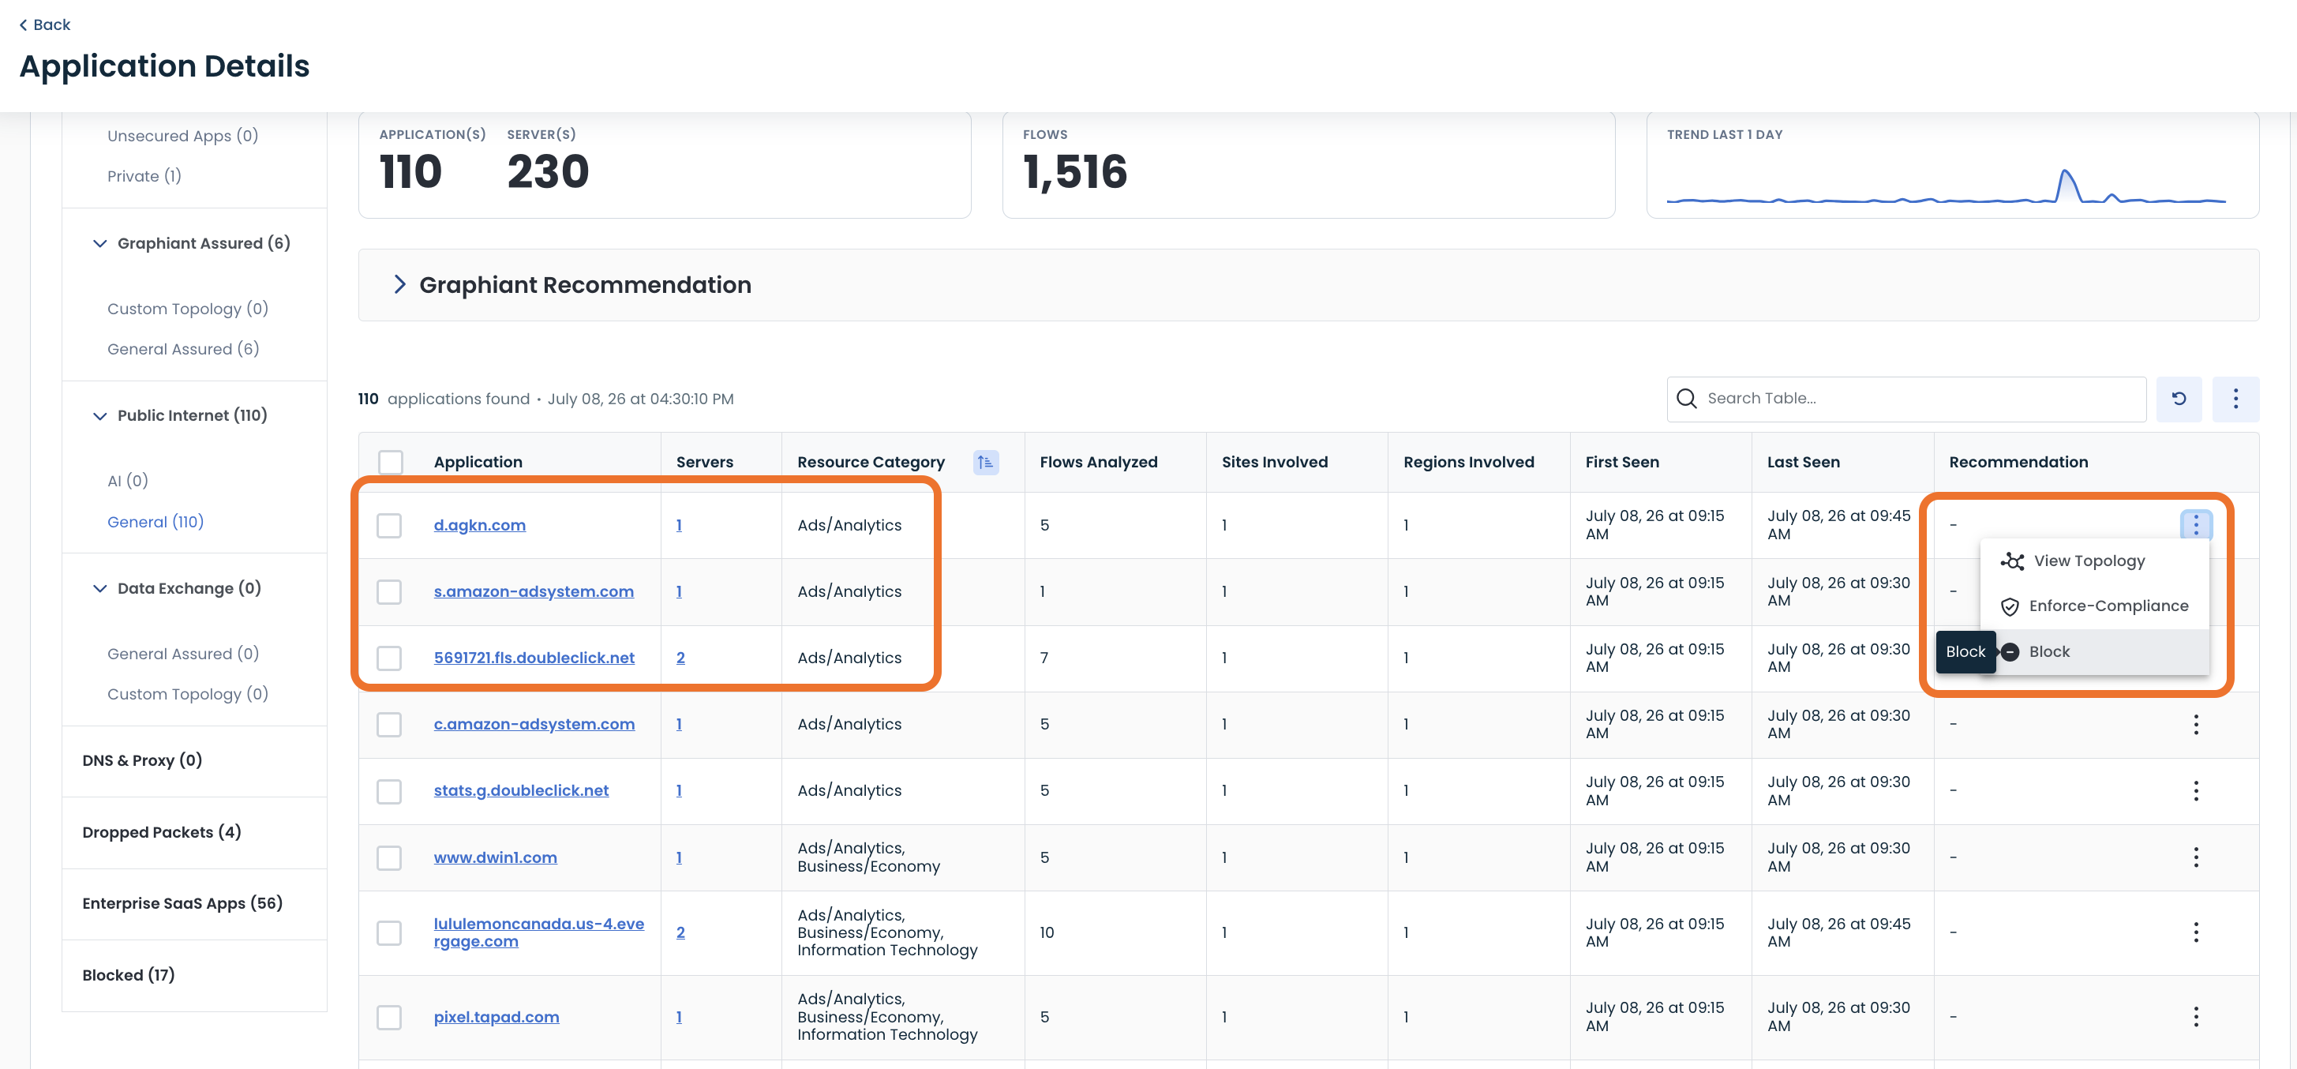The height and width of the screenshot is (1069, 2297).
Task: Select General (110) under Public Internet
Action: click(x=156, y=522)
